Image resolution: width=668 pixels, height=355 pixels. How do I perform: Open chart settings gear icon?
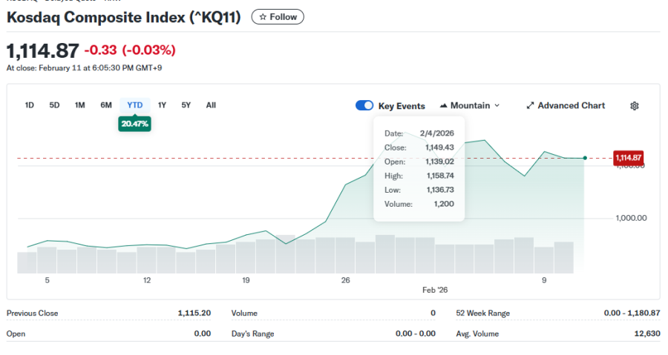pyautogui.click(x=634, y=106)
